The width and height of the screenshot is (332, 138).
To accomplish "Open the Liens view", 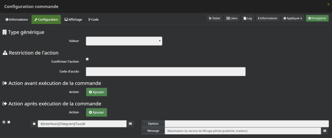I will 232,18.
